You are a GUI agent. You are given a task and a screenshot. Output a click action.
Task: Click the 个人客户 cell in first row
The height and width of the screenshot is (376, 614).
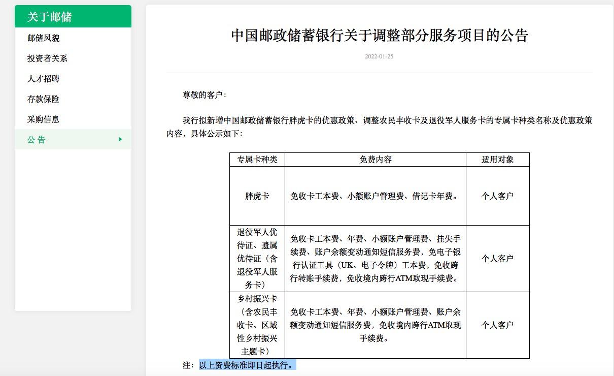[x=498, y=195]
